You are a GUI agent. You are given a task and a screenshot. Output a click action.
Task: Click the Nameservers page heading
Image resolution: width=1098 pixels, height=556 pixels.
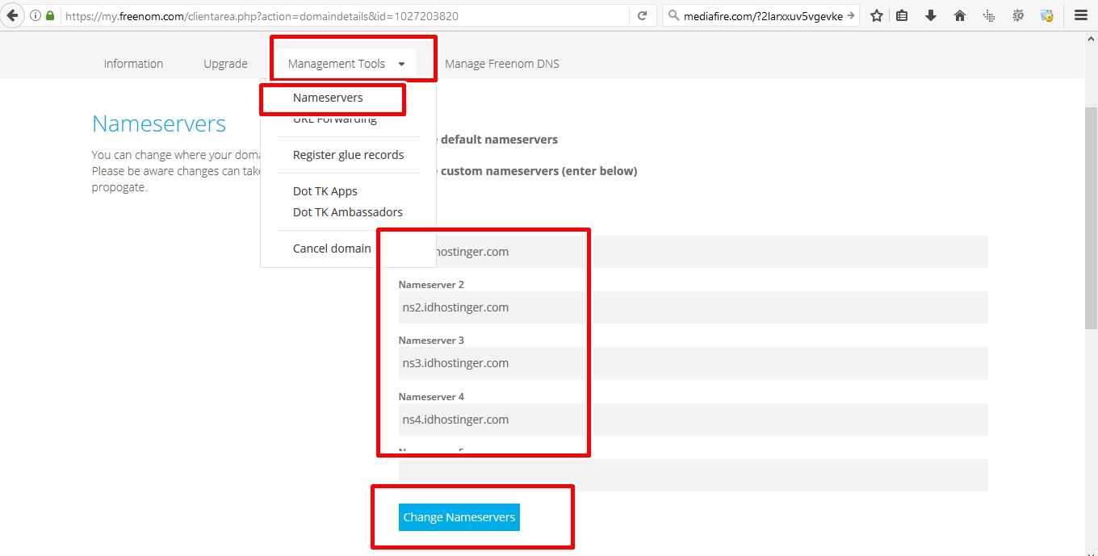click(x=159, y=123)
